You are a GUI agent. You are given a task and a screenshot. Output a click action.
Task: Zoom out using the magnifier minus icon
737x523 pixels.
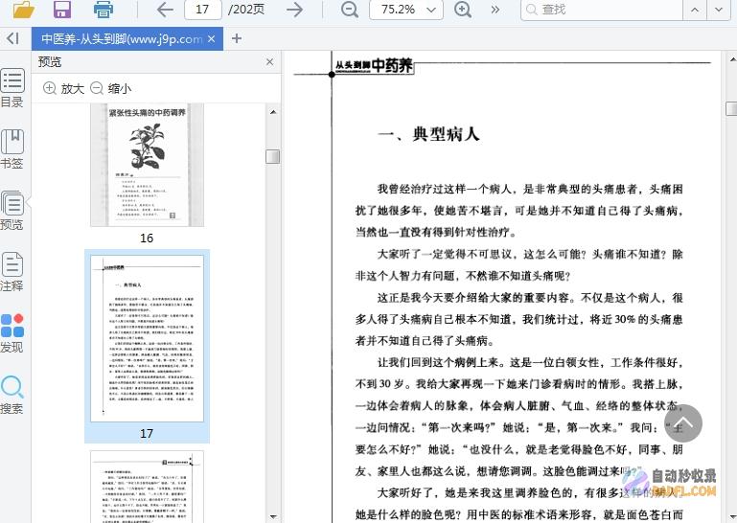click(349, 10)
